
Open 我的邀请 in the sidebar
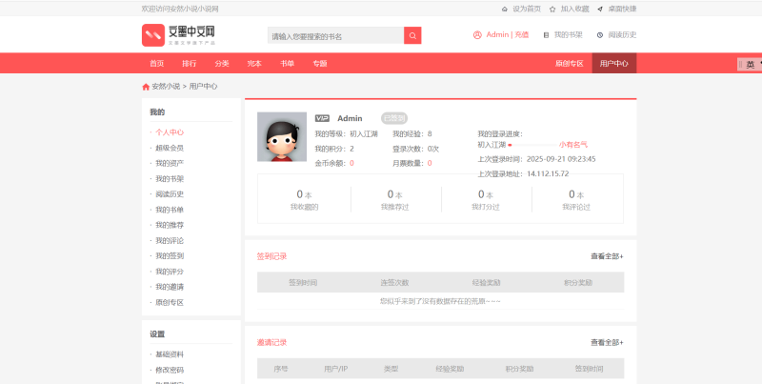(x=170, y=287)
